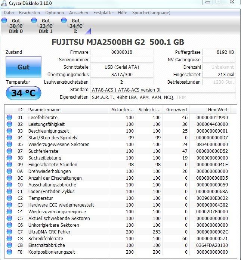Click status icon of Leistungsfähigkeit row

pos(9,124)
